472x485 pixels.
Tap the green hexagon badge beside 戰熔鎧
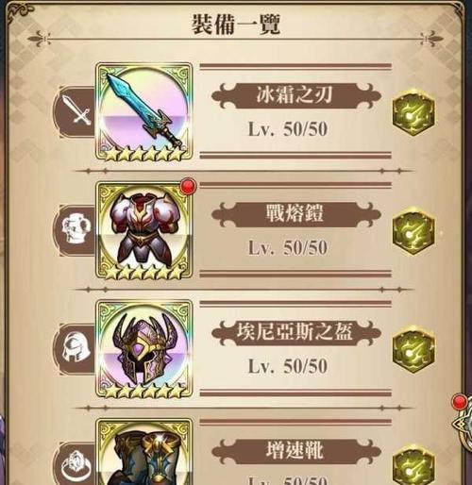[413, 231]
